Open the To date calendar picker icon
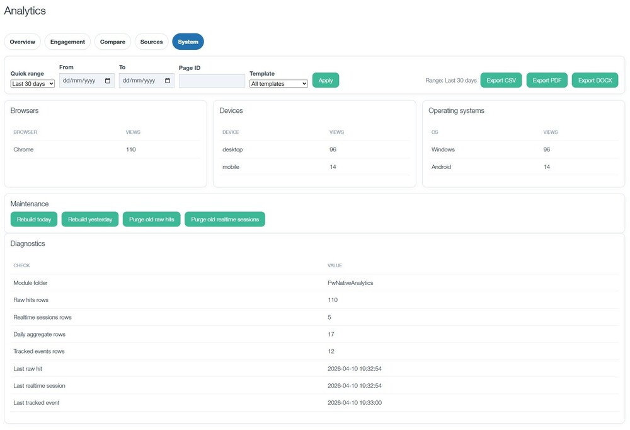This screenshot has width=630, height=430. pyautogui.click(x=168, y=81)
